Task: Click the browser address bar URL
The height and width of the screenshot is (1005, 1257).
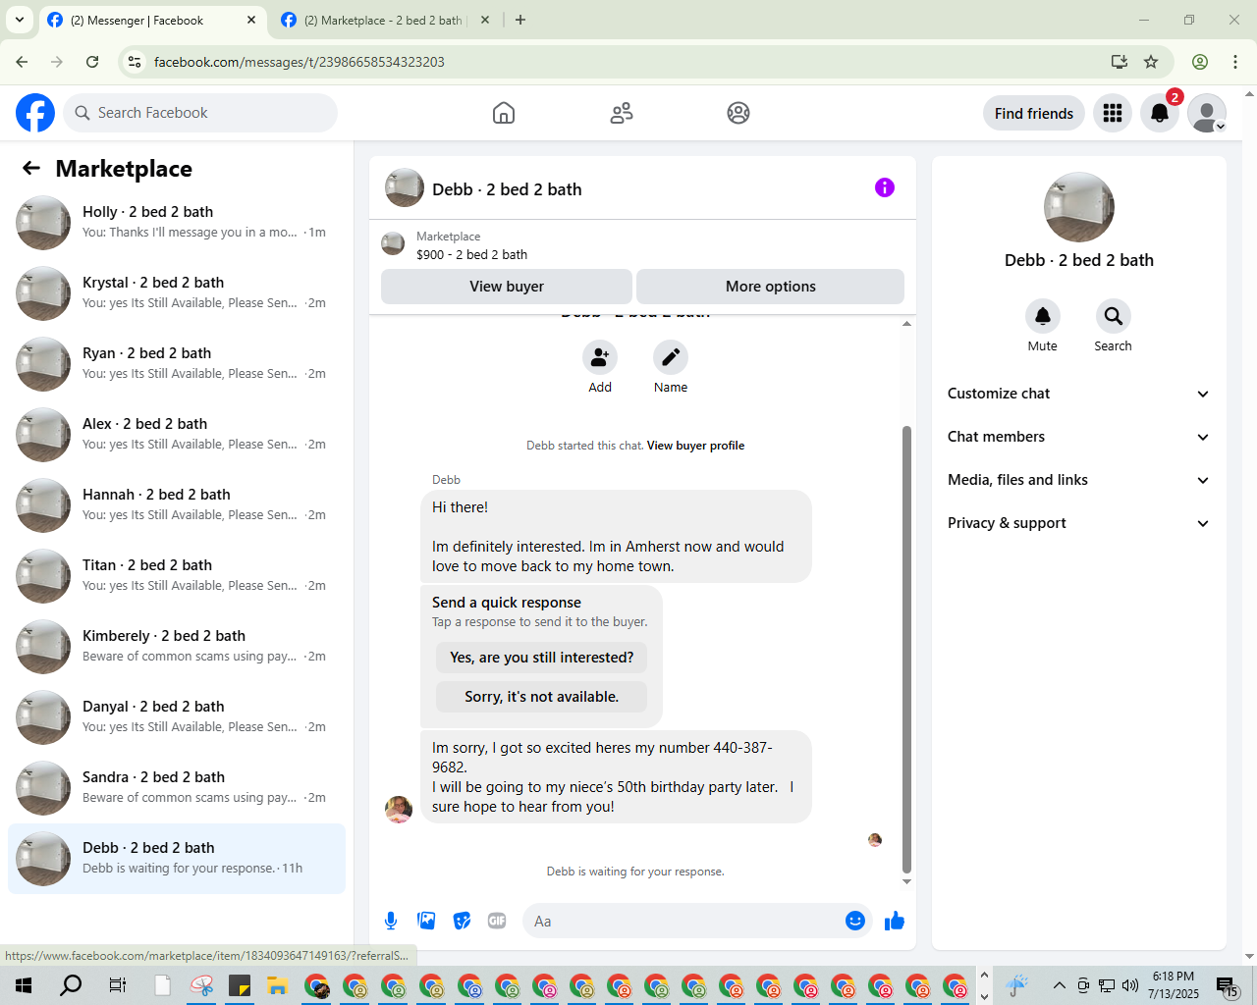Action: tap(300, 62)
